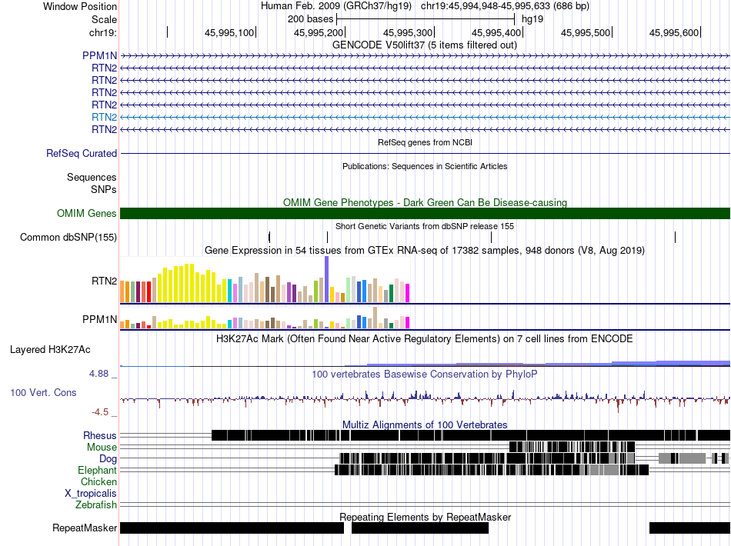Select the light-blue RTN2 transcript label
The height and width of the screenshot is (546, 731).
[x=104, y=117]
